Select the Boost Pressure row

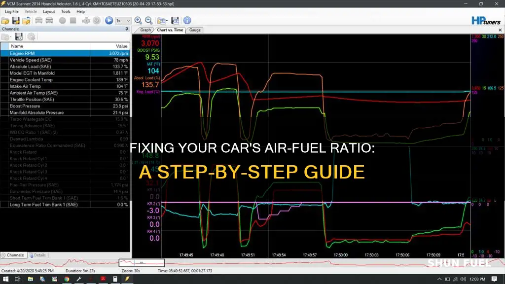click(65, 106)
